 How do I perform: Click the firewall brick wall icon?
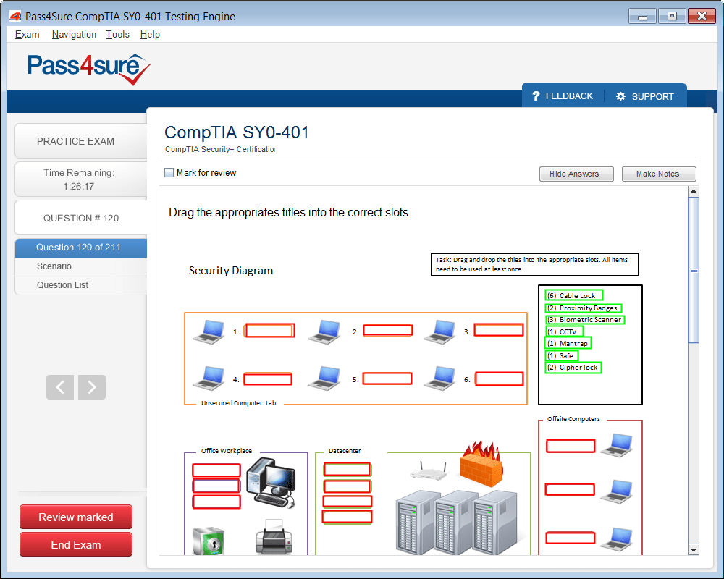(481, 464)
